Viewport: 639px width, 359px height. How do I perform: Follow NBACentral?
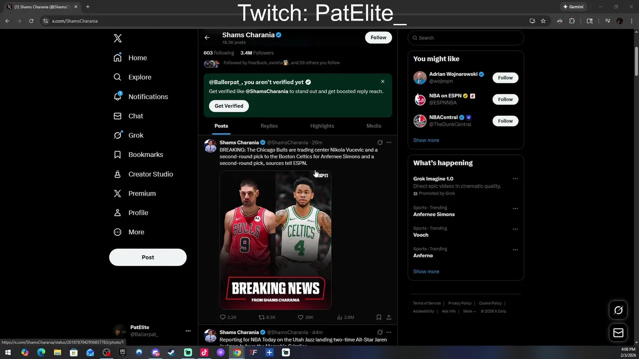tap(505, 121)
